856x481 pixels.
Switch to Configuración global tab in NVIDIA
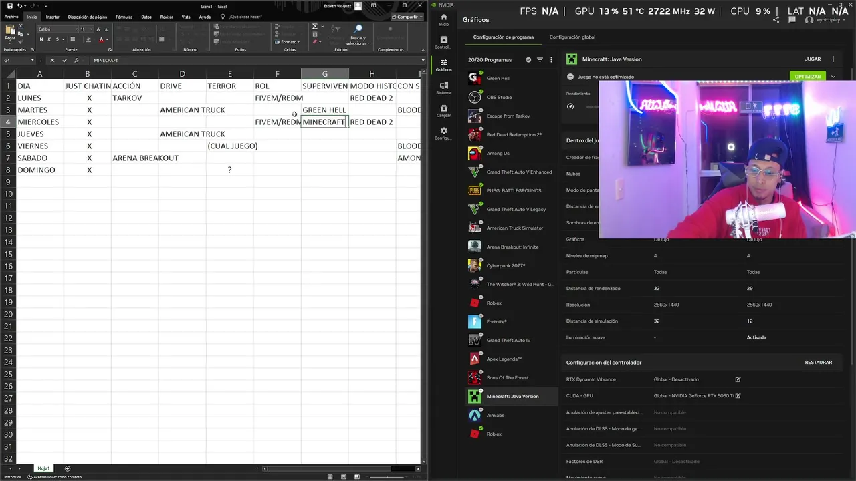pyautogui.click(x=572, y=37)
